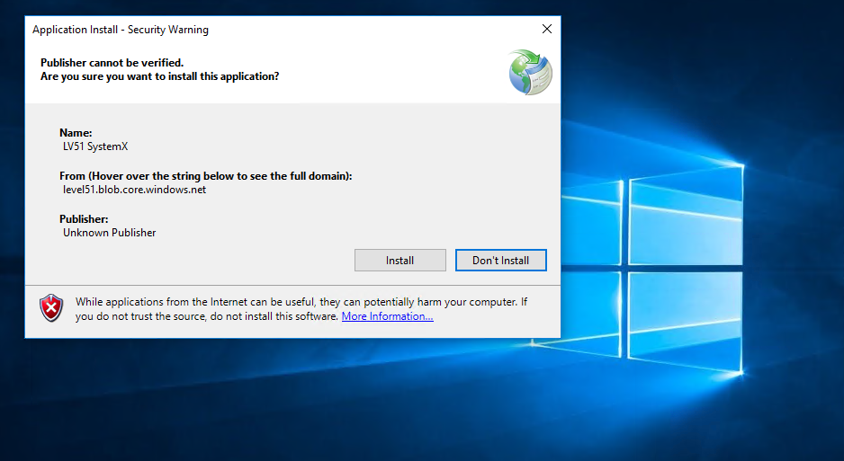Click the globe installer icon in header
The width and height of the screenshot is (844, 461).
(530, 73)
